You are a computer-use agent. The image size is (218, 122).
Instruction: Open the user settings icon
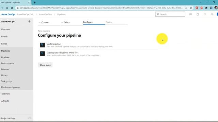[212, 14]
